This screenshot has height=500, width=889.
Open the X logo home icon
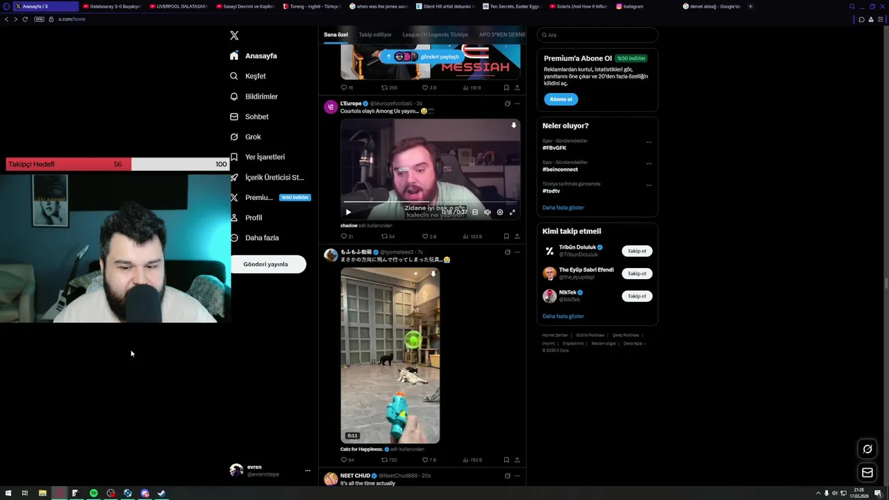tap(234, 35)
